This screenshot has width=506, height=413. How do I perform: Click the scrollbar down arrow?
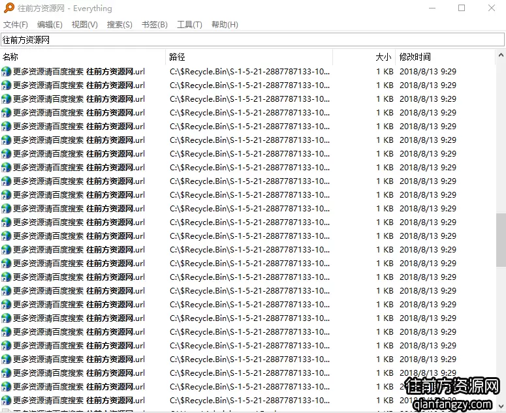point(501,406)
